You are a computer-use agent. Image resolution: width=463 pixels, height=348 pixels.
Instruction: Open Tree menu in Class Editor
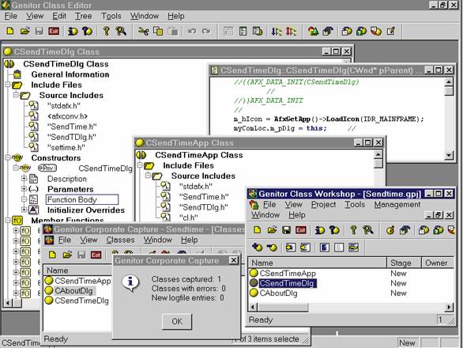tap(83, 16)
